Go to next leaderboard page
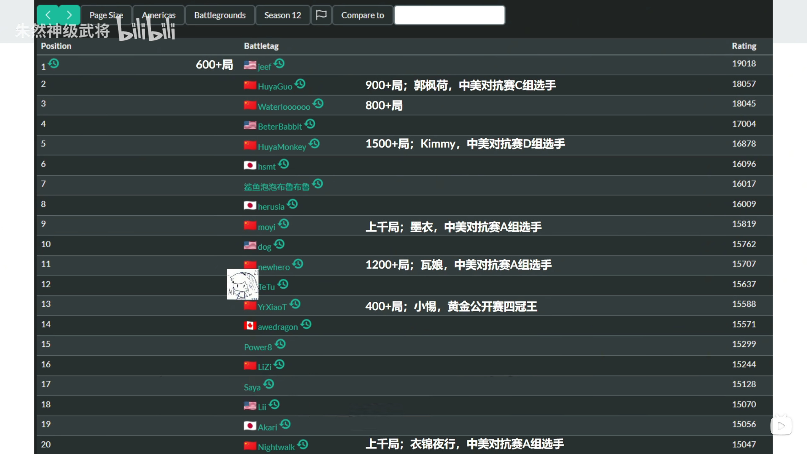Viewport: 807px width, 454px height. 69,15
